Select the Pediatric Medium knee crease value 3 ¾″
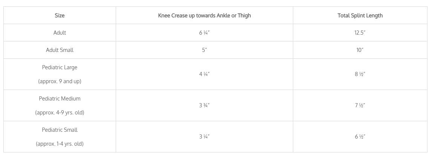Screen dimensions: 438x160 [x=204, y=105]
